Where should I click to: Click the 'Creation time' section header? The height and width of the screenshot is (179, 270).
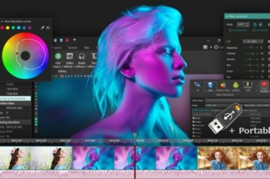[x=15, y=103]
